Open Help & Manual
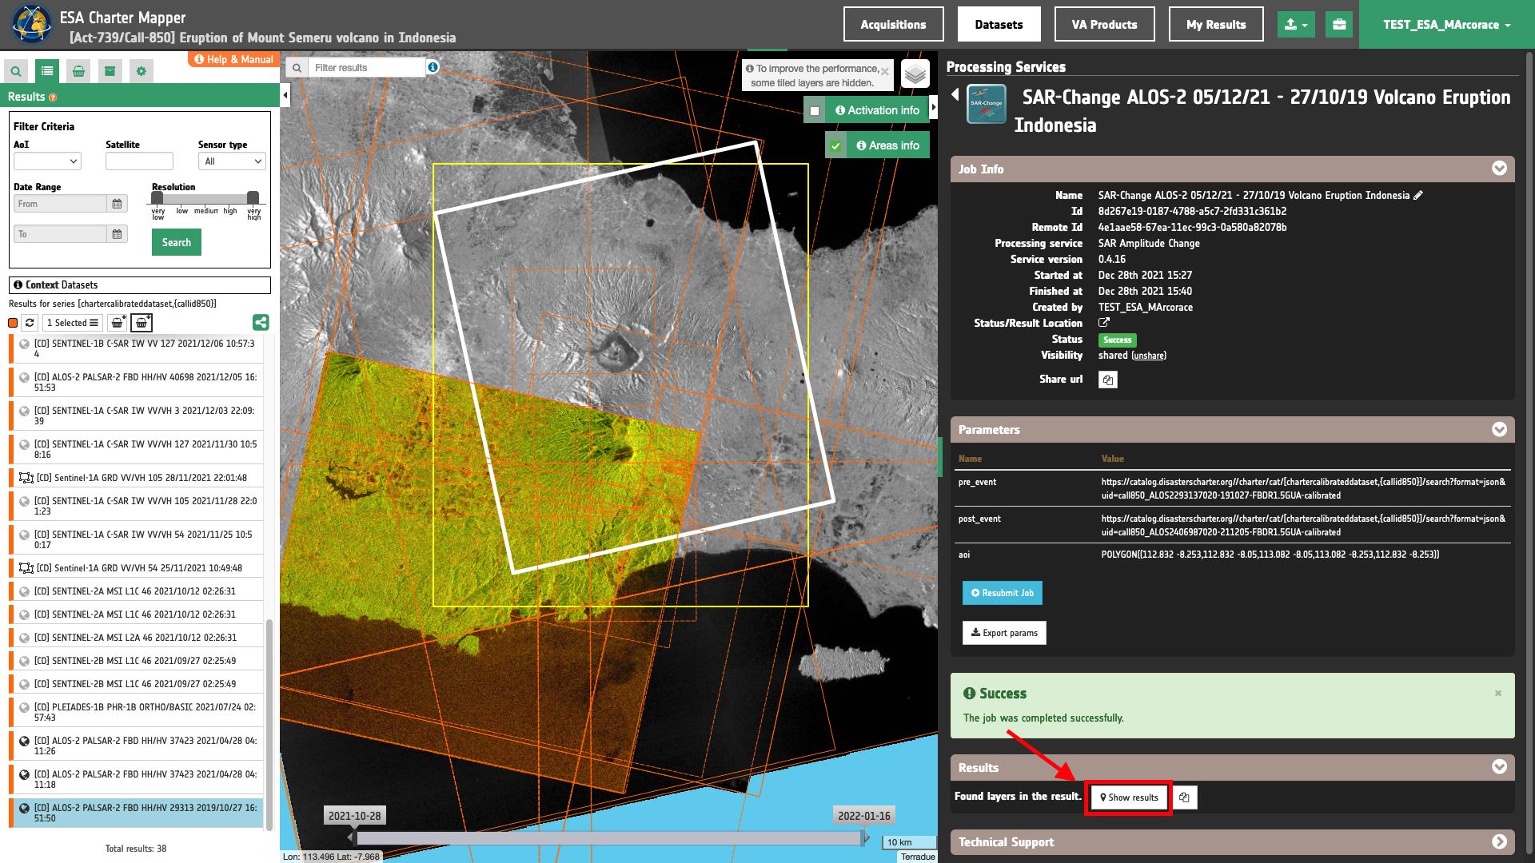The height and width of the screenshot is (863, 1535). (234, 59)
